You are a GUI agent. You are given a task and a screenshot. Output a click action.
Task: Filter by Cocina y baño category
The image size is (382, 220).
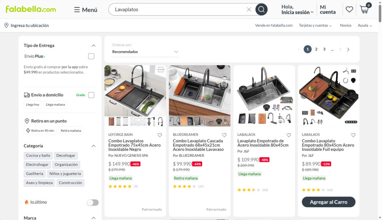38,155
